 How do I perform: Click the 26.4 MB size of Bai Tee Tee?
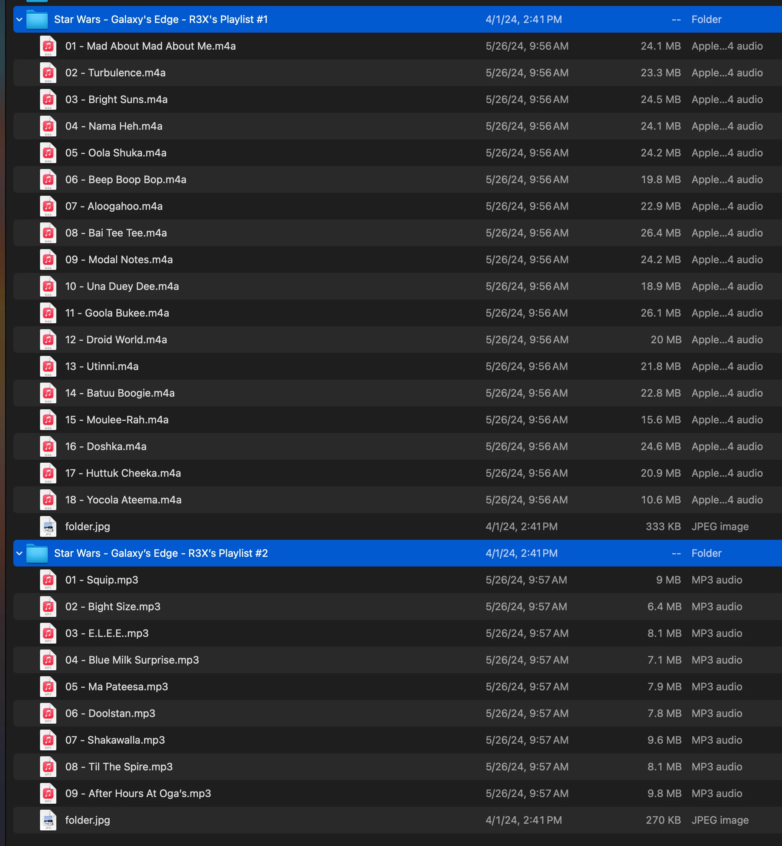660,233
